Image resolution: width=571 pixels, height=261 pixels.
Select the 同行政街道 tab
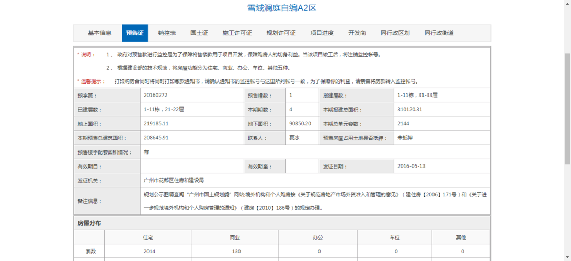click(x=439, y=33)
